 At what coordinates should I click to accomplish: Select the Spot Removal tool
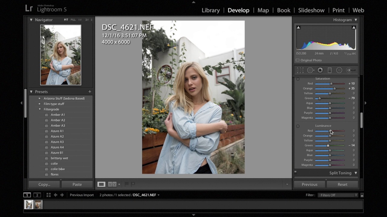point(311,70)
